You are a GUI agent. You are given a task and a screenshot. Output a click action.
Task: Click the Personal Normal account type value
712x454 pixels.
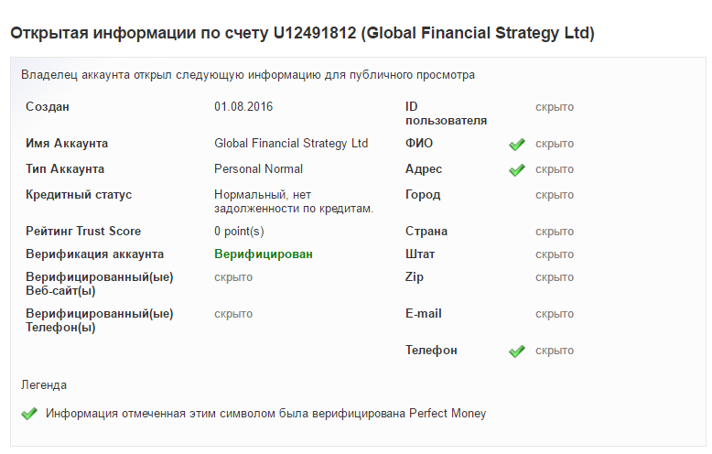pos(258,169)
